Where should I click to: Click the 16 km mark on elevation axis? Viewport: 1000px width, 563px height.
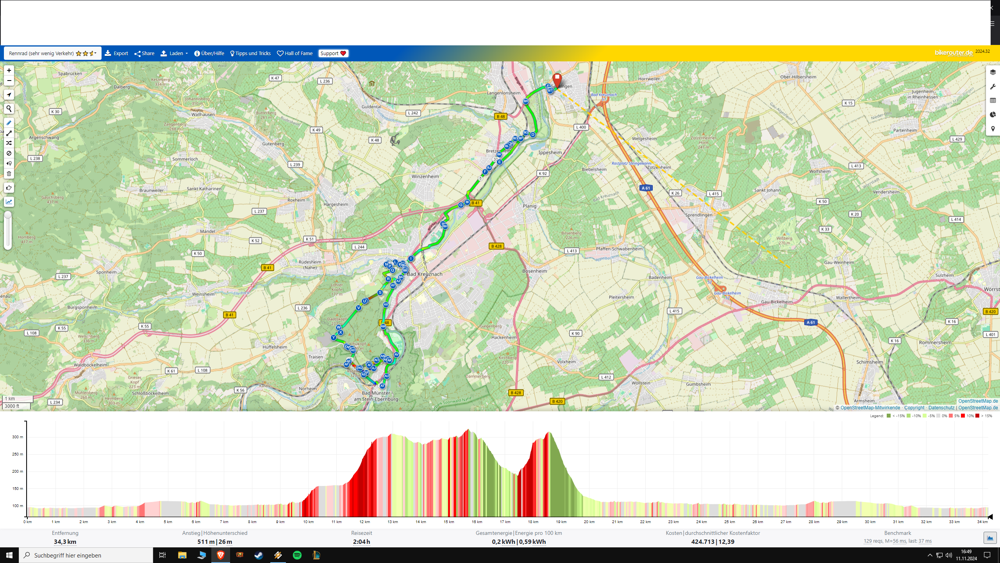point(477,522)
